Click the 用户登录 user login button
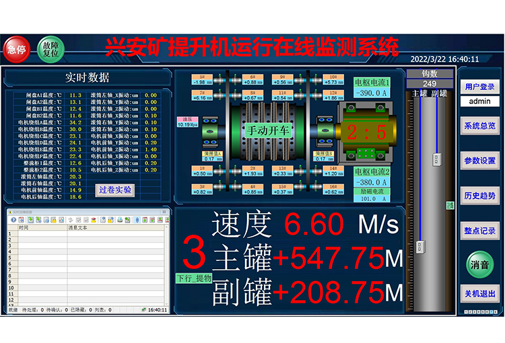Image resolution: width=505 pixels, height=343 pixels. coord(479,87)
